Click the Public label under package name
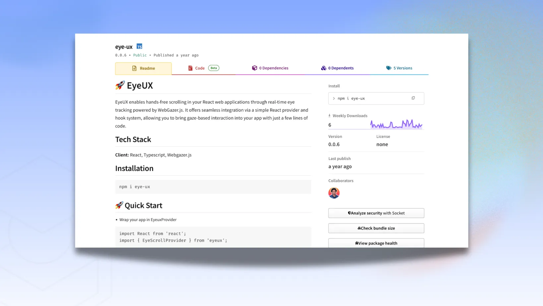 point(140,55)
